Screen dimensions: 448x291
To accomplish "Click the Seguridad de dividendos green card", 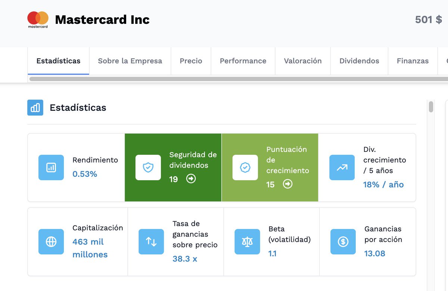I will point(173,168).
